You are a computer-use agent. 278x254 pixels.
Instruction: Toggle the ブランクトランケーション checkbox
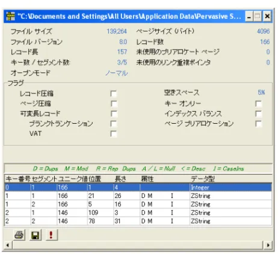point(114,124)
